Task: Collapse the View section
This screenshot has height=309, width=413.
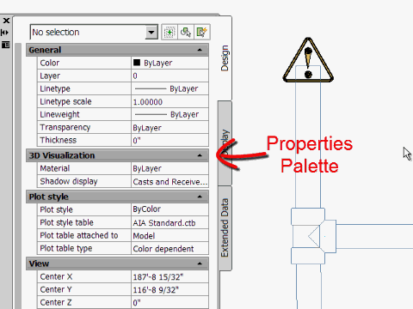Action: [200, 264]
